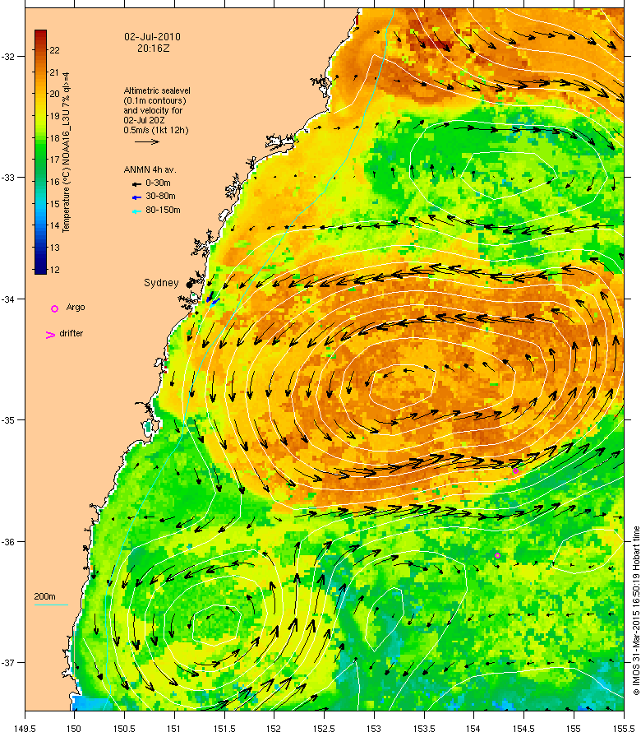
Task: Click the Altimetric sealevel caption text
Action: pos(157,111)
